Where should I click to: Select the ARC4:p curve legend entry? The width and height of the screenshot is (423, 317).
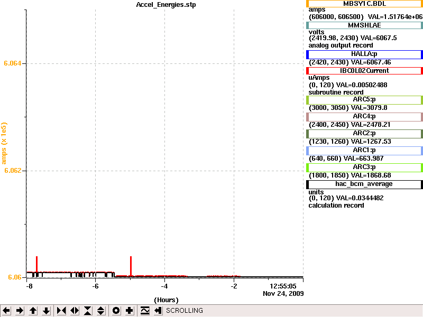(x=364, y=117)
